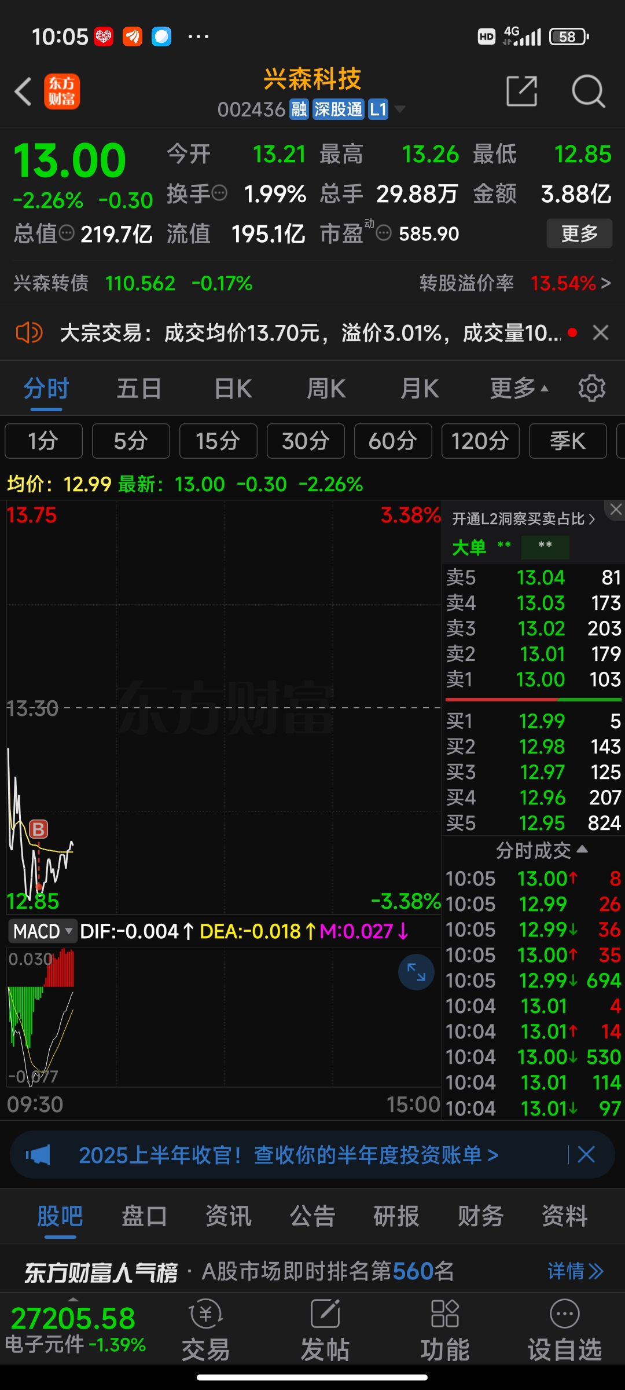Open 交易 trade icon
Image resolution: width=625 pixels, height=1390 pixels.
[206, 1330]
